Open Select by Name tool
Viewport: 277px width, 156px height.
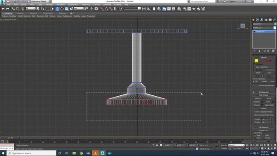click(x=42, y=9)
